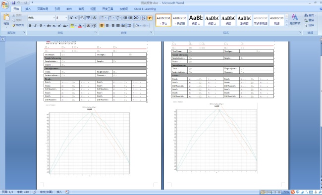
Task: Increase paragraph indent
Action: click(x=130, y=18)
